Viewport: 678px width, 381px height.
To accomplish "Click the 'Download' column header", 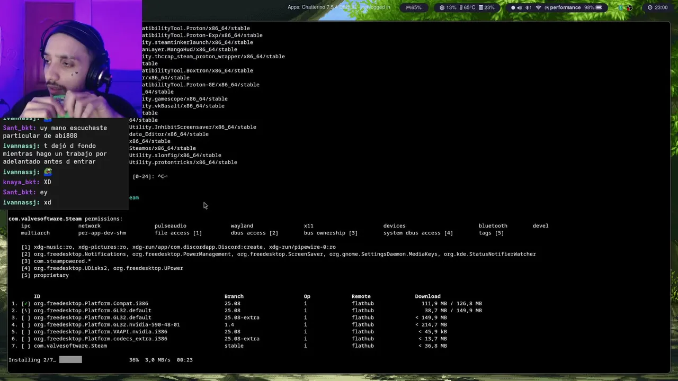I will click(x=427, y=296).
